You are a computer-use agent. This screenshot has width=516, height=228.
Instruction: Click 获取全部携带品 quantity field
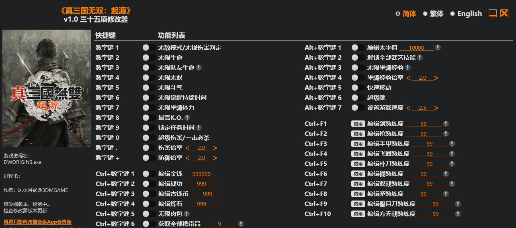click(x=219, y=224)
